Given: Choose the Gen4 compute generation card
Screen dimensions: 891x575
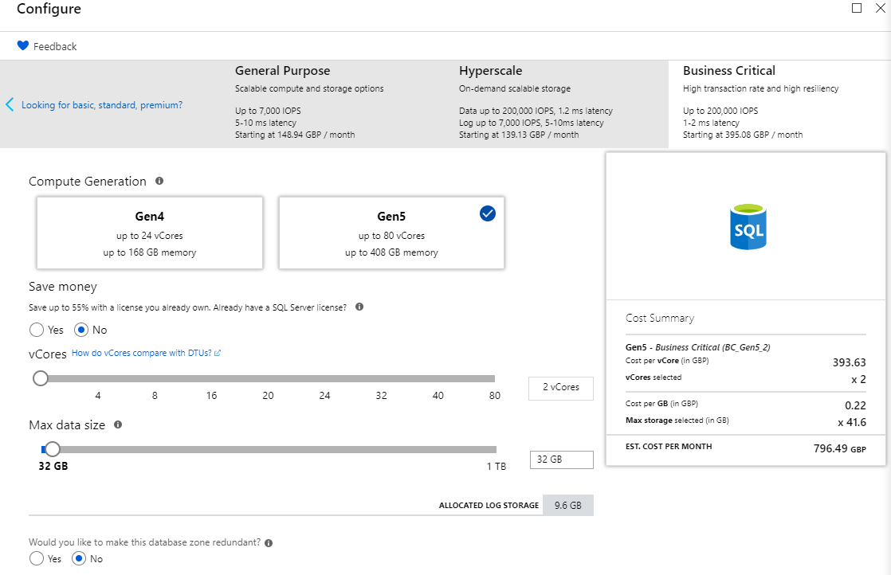Looking at the screenshot, I should [150, 233].
